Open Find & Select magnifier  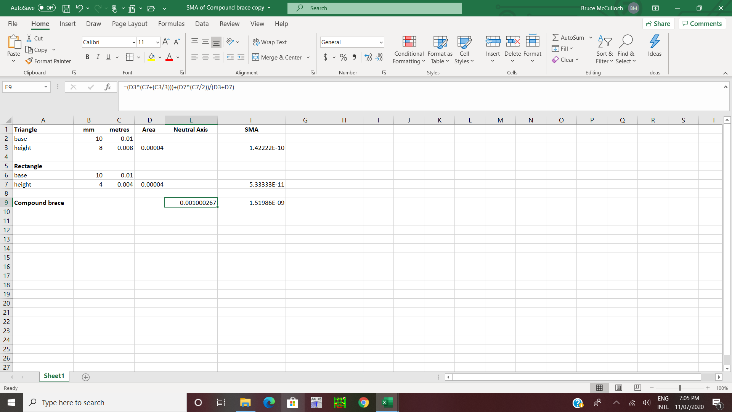pyautogui.click(x=626, y=50)
